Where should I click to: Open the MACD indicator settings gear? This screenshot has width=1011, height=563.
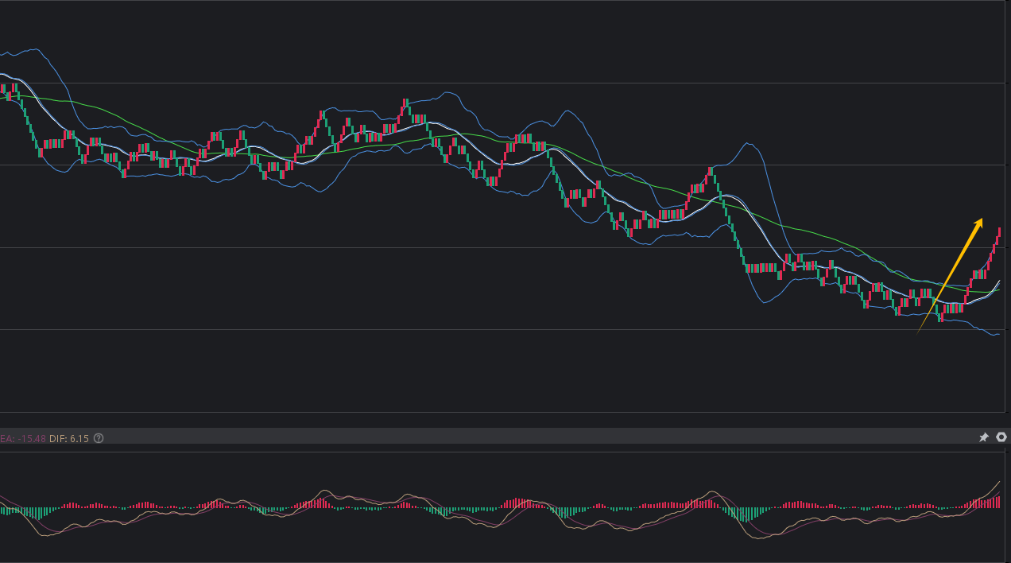click(1001, 437)
